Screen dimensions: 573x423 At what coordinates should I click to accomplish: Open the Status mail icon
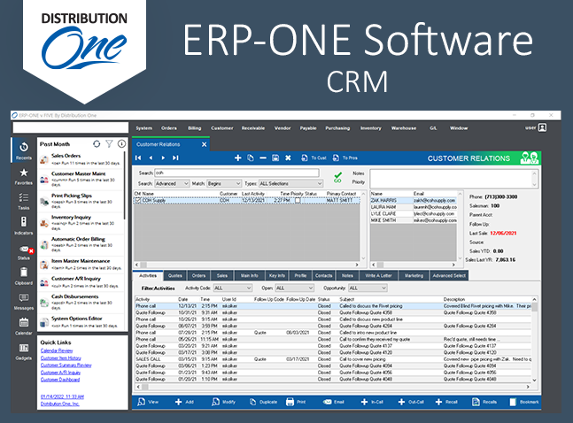click(25, 251)
